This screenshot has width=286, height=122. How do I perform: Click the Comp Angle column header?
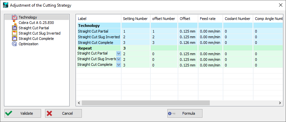[x=268, y=19]
